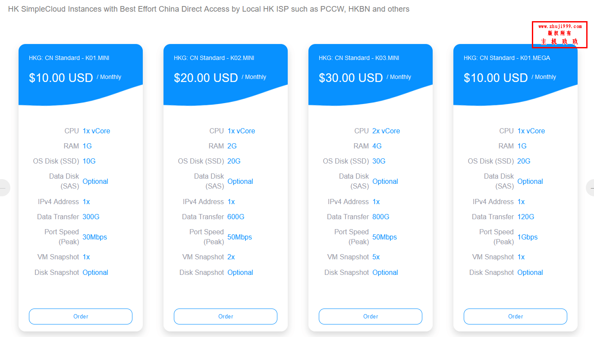Viewport: 594px width, 337px height.
Task: Order the K03.MINI plan
Action: click(x=371, y=316)
